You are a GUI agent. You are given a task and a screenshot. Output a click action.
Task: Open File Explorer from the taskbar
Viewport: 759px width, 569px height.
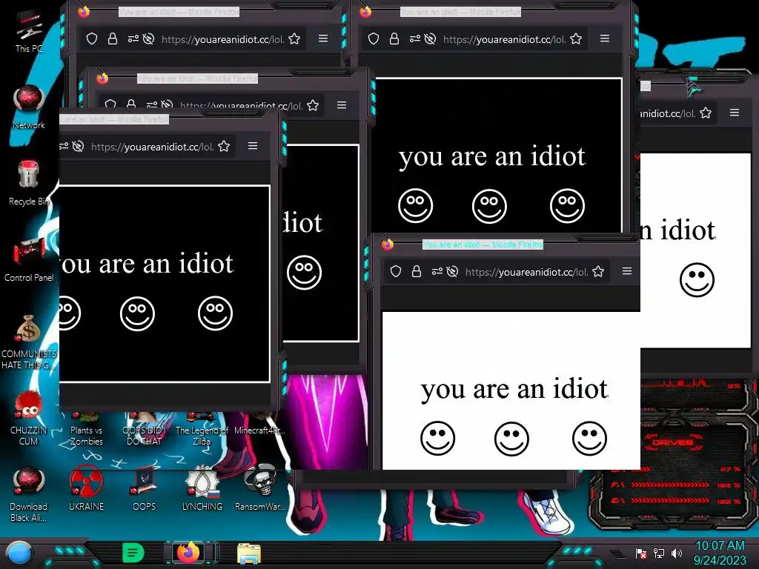249,553
